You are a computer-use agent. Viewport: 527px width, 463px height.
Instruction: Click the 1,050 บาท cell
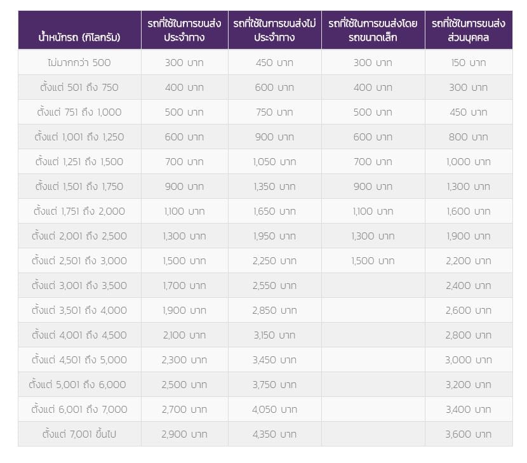(274, 161)
